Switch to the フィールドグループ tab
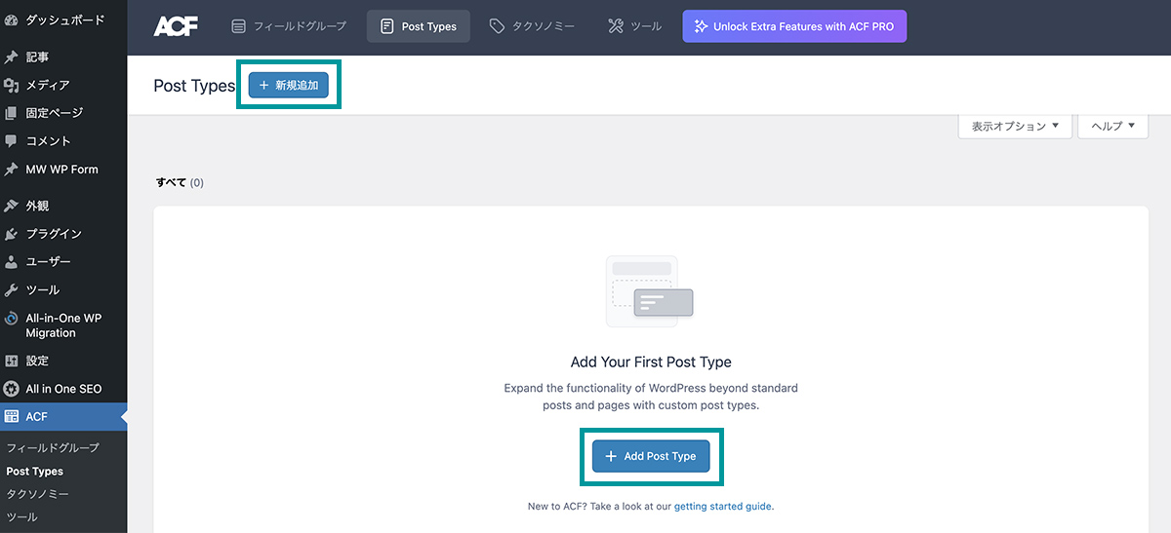1171x533 pixels. pos(290,26)
